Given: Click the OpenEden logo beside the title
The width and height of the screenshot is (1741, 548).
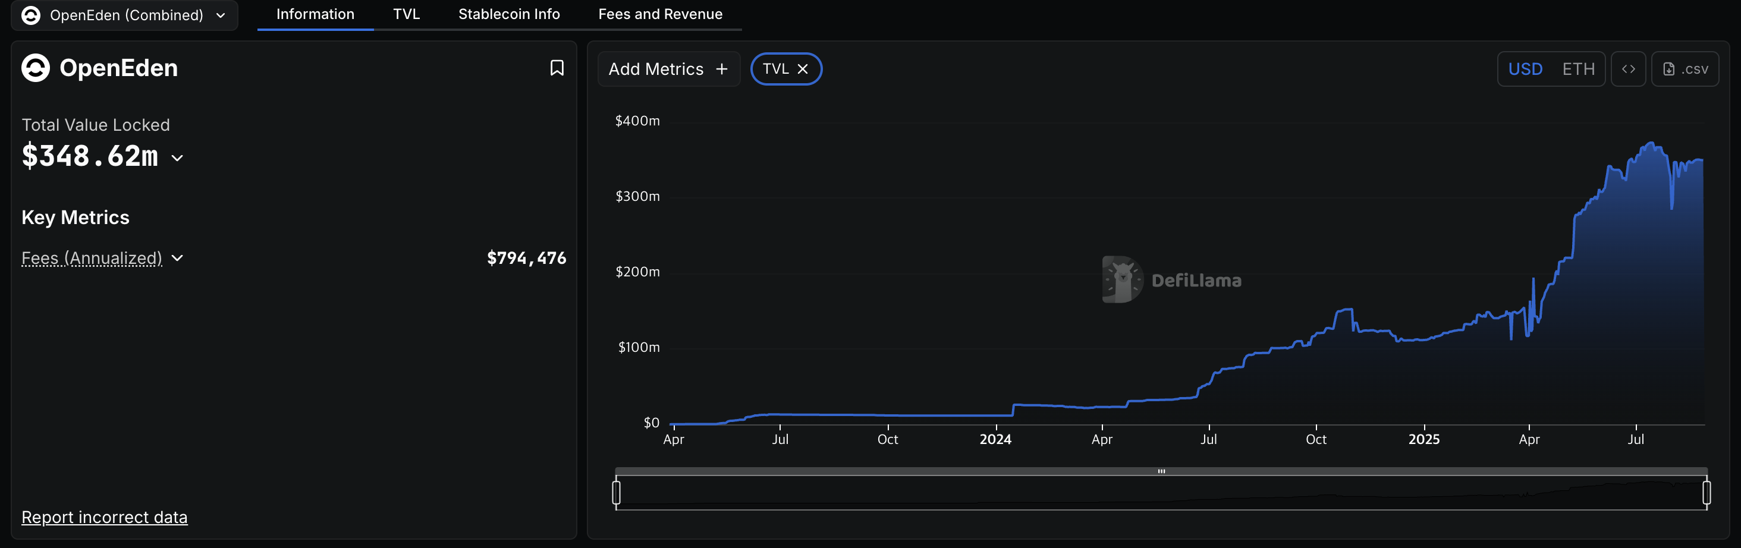Looking at the screenshot, I should [x=36, y=68].
